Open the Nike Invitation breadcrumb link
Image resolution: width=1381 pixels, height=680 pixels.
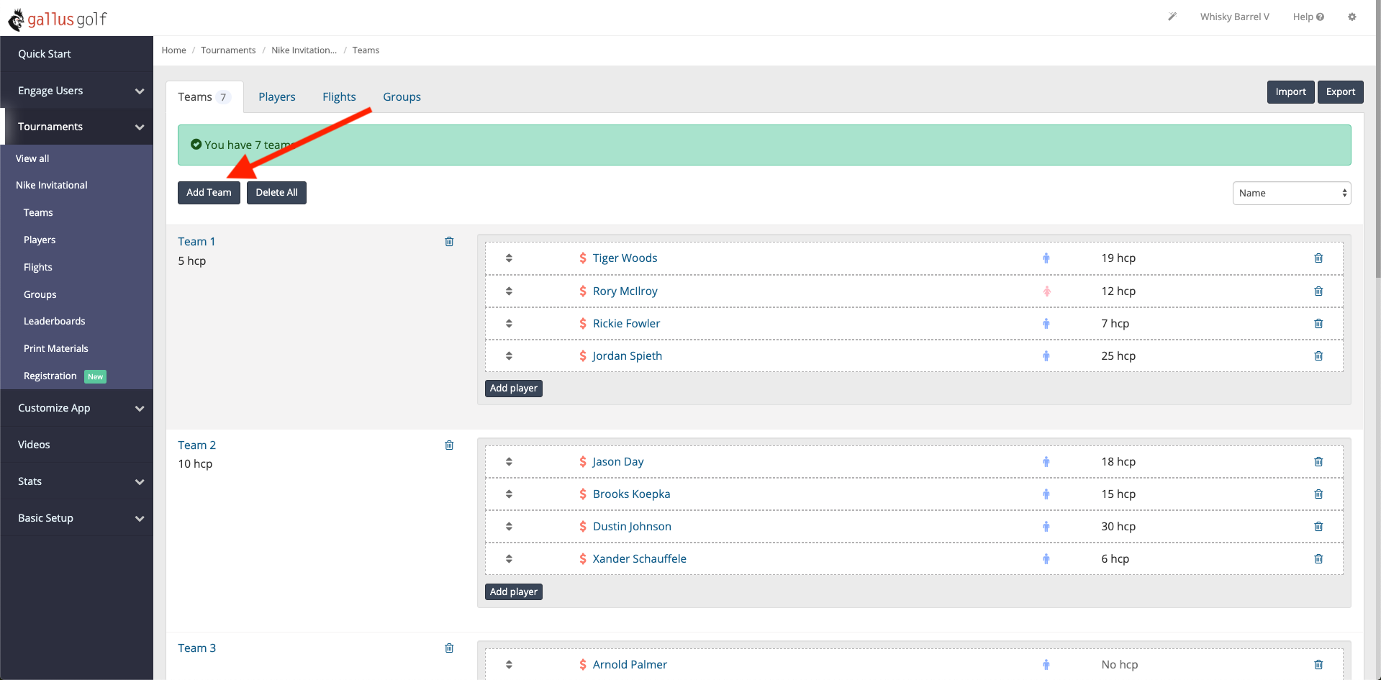click(x=304, y=50)
